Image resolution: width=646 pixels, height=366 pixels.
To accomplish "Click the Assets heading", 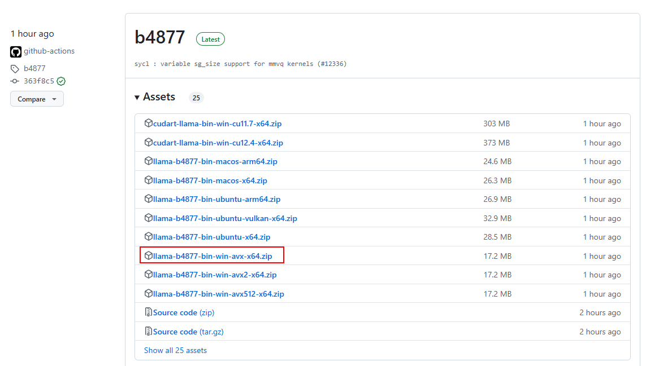I will pyautogui.click(x=159, y=97).
